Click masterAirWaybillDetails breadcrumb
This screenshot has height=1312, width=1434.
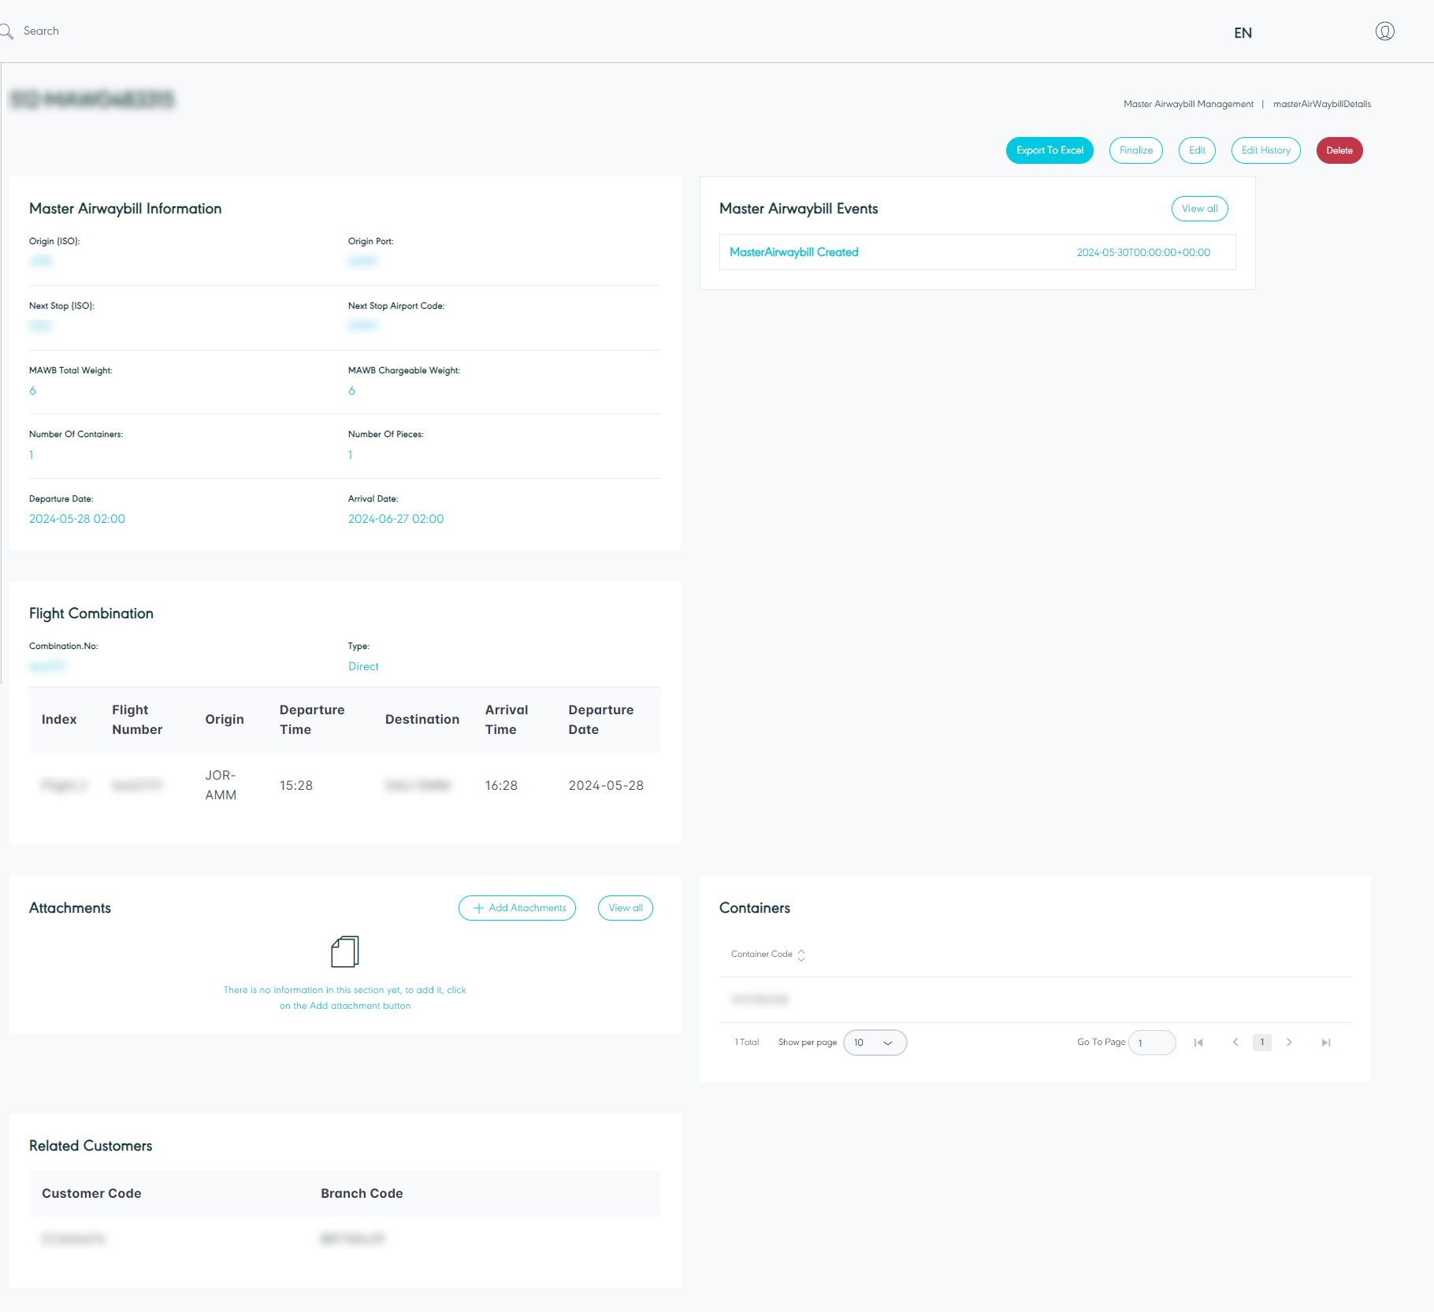pos(1321,104)
